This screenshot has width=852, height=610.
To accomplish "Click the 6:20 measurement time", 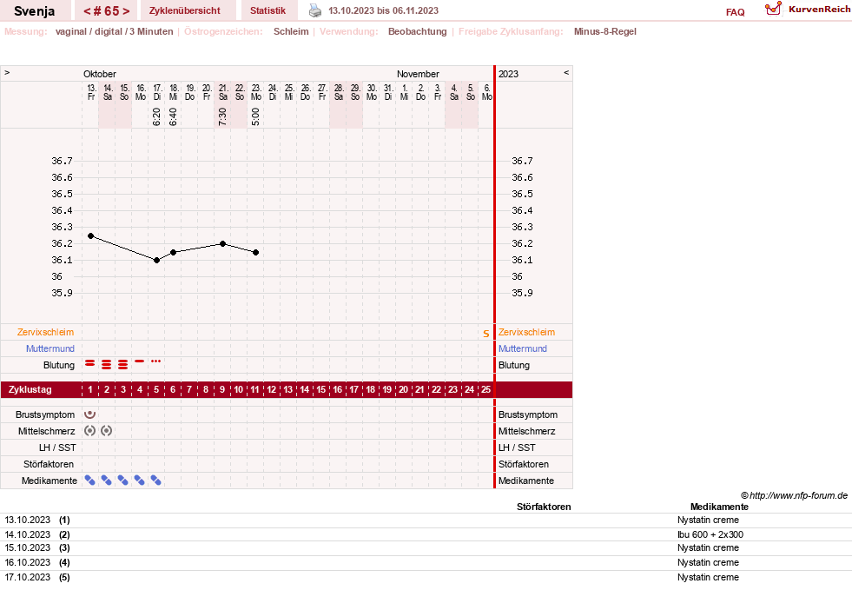I will tap(156, 116).
